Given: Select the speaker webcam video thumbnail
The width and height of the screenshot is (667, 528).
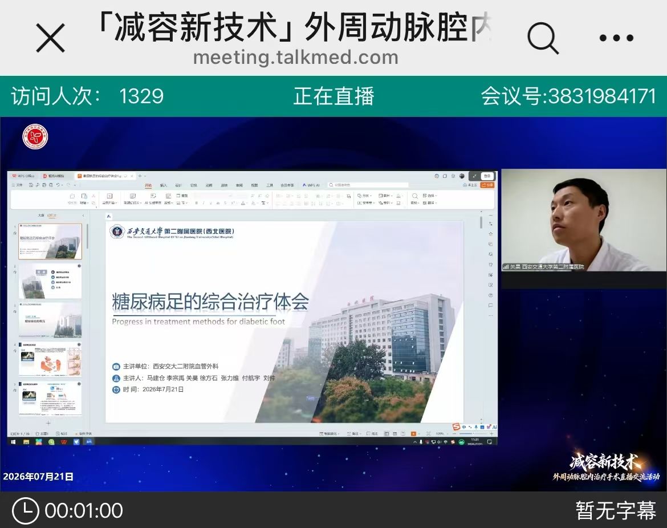Looking at the screenshot, I should (584, 220).
